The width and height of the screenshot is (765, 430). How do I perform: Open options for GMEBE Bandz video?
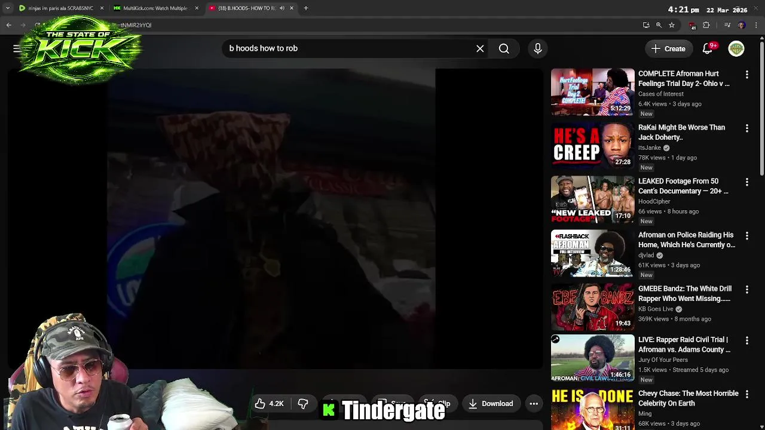coord(746,290)
